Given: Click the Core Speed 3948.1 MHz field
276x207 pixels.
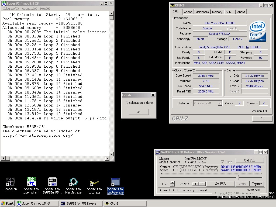Looking at the screenshot, I should pyautogui.click(x=206, y=76).
